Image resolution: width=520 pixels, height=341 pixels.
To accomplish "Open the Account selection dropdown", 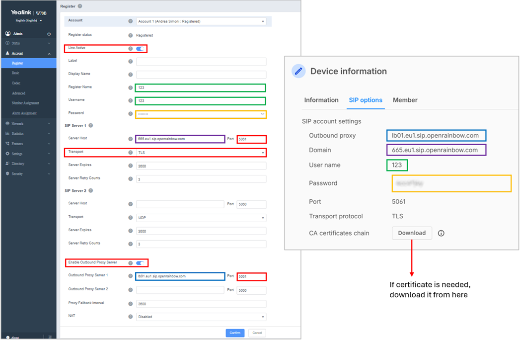I will (201, 21).
